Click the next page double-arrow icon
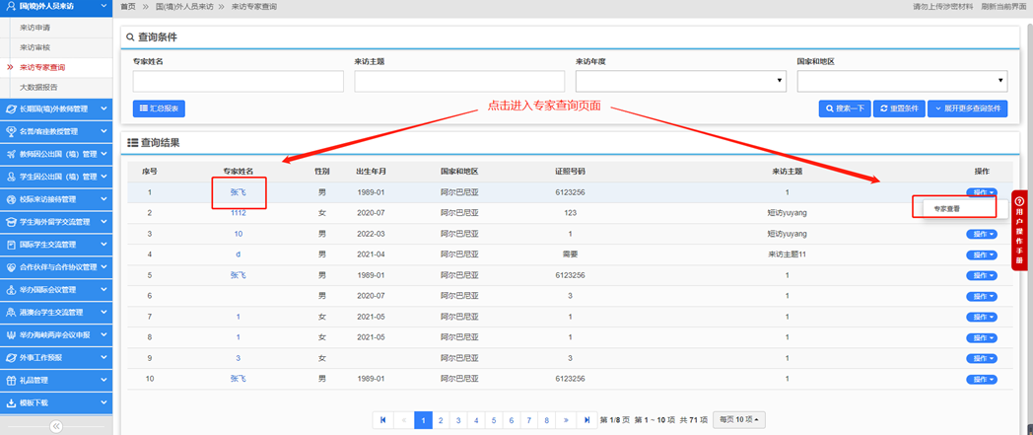The image size is (1033, 435). [x=566, y=420]
